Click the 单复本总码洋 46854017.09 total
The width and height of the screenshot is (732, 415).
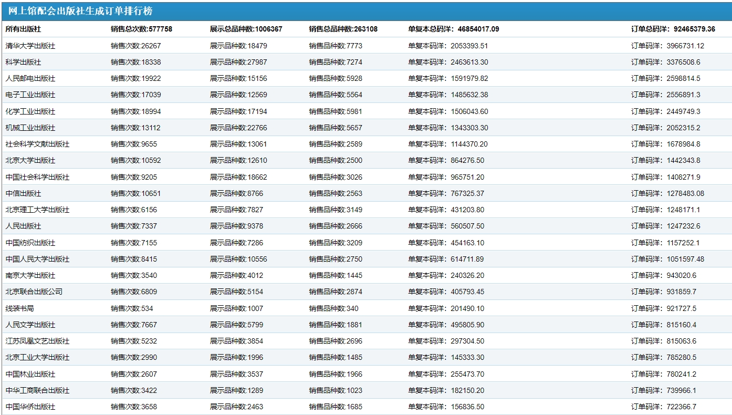[453, 29]
